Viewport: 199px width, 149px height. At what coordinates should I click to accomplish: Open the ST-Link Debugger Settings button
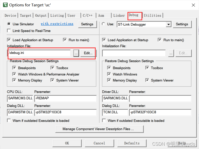pos(182,24)
